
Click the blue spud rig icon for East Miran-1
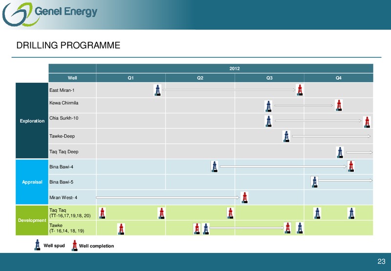pos(157,90)
